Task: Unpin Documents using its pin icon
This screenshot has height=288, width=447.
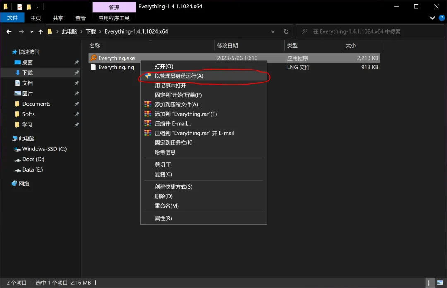Action: click(x=77, y=104)
